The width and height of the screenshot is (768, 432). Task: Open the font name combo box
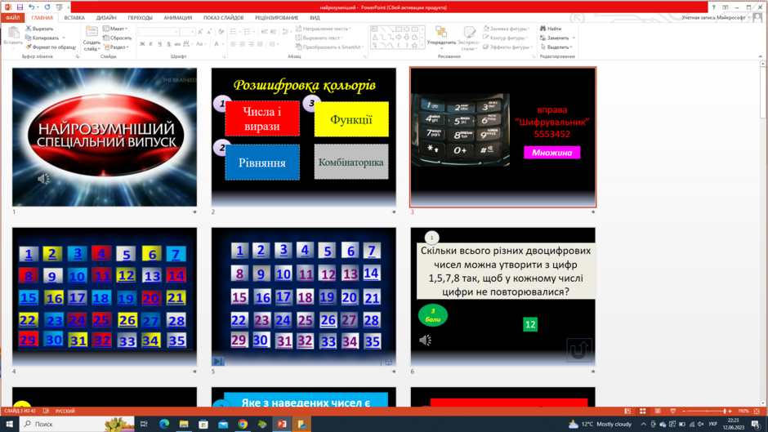(159, 32)
